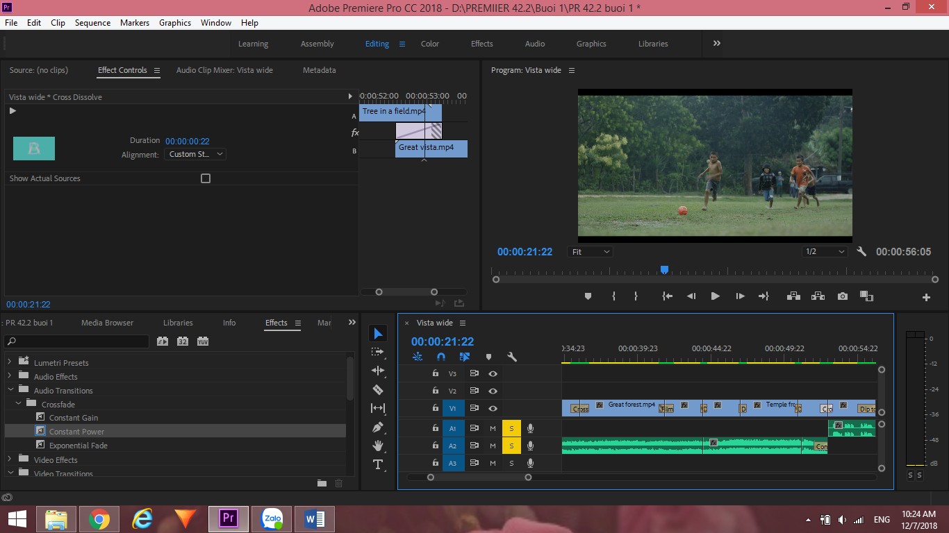Toggle lock on track V2
Viewport: 949px width, 533px height.
point(435,391)
